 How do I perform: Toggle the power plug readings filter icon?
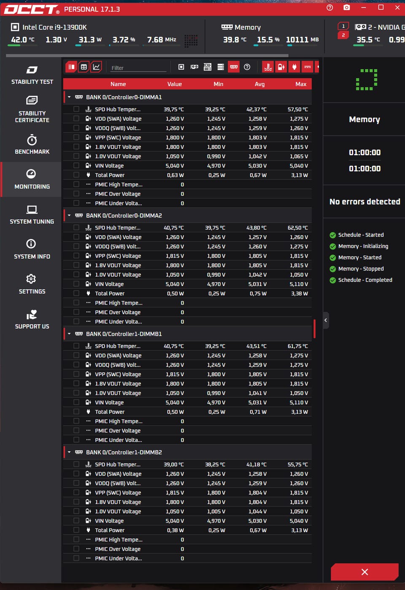294,67
